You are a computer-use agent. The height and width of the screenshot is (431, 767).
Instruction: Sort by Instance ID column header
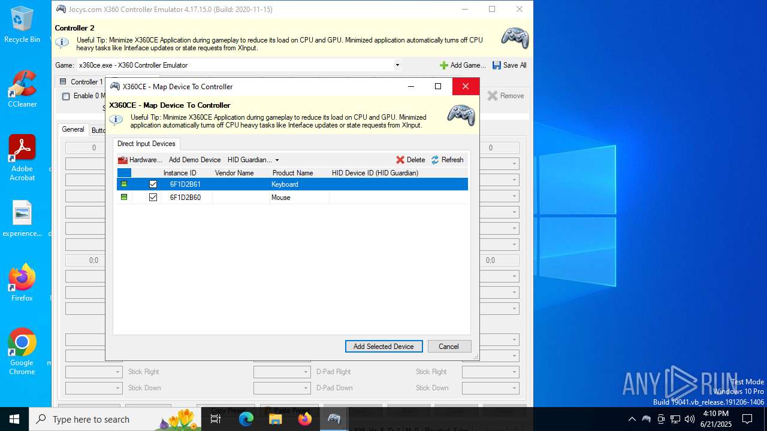(180, 173)
